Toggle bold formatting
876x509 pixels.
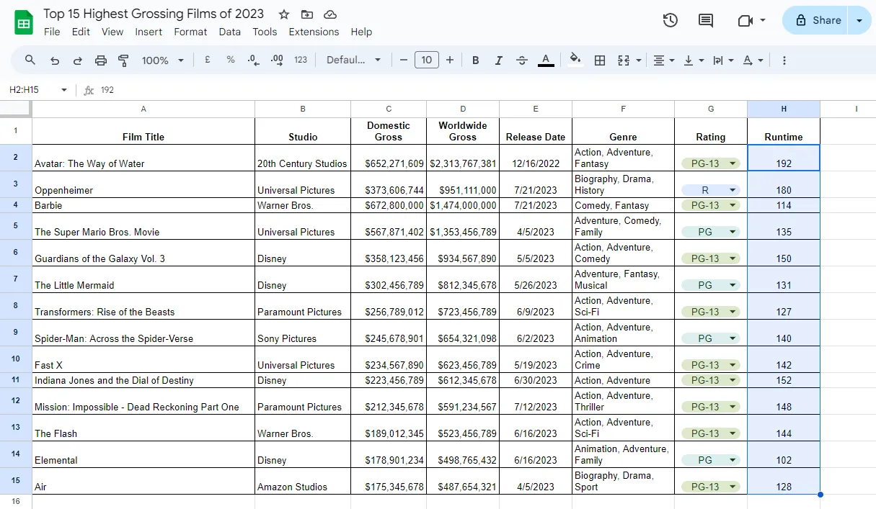(x=475, y=60)
